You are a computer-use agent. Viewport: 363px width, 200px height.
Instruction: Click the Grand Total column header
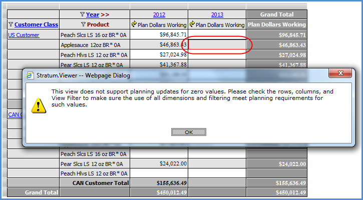point(277,15)
